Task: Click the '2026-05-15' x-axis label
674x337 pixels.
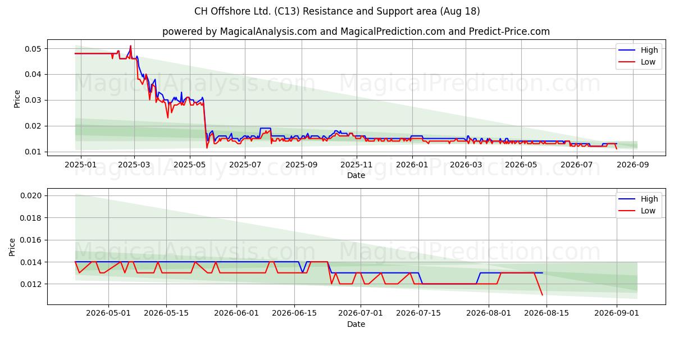Action: 166,313
